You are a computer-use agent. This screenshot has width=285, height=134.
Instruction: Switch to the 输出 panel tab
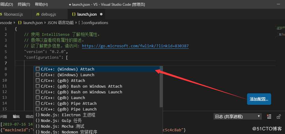(x=16, y=117)
